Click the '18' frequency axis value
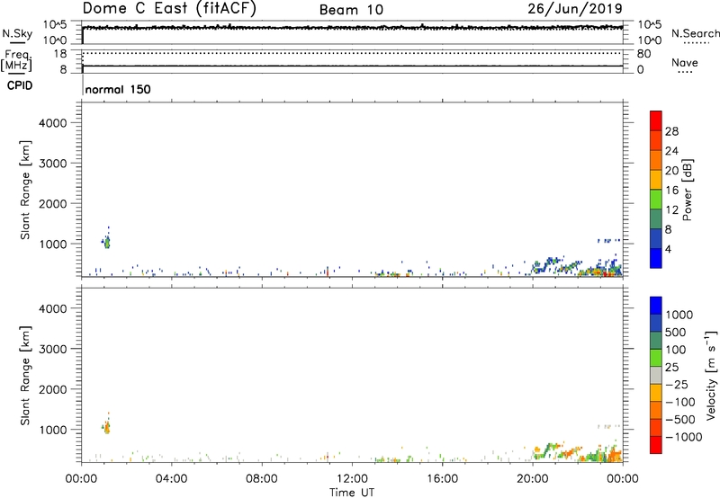This screenshot has height=498, width=720. 60,54
